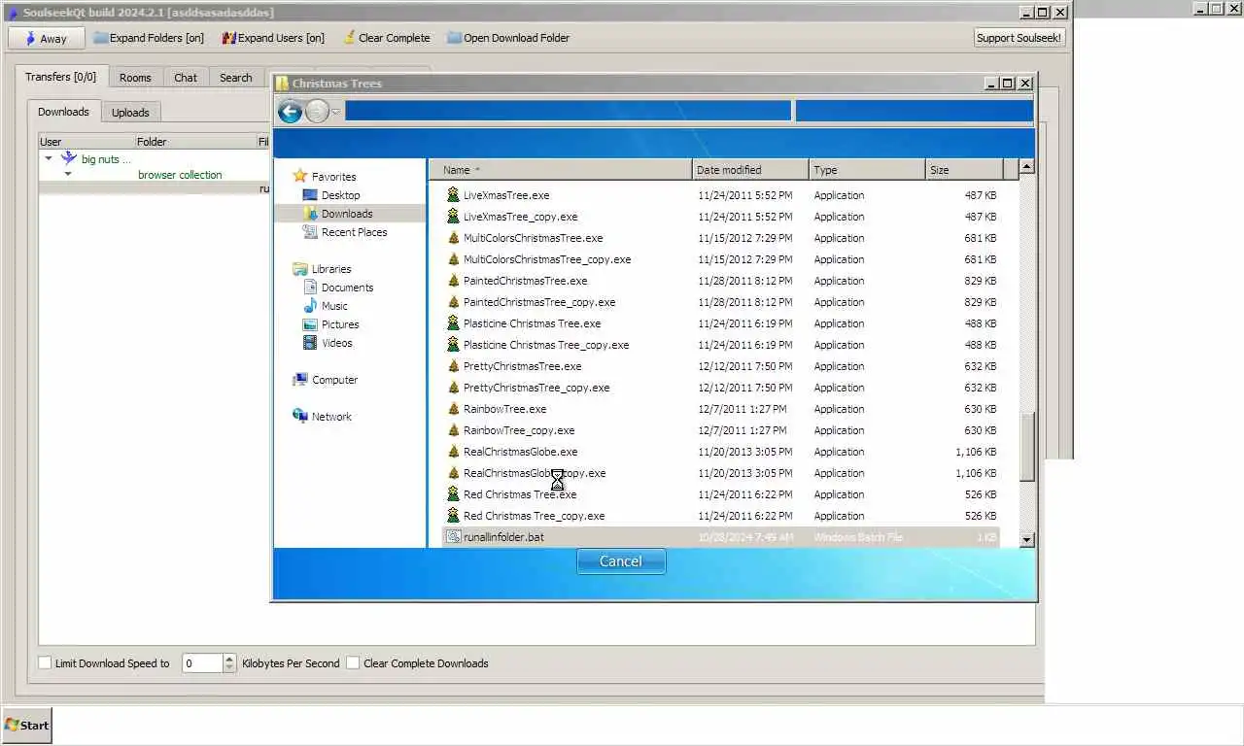The image size is (1244, 746).
Task: Select Red Christmas Tree.exe icon
Action: coord(453,494)
